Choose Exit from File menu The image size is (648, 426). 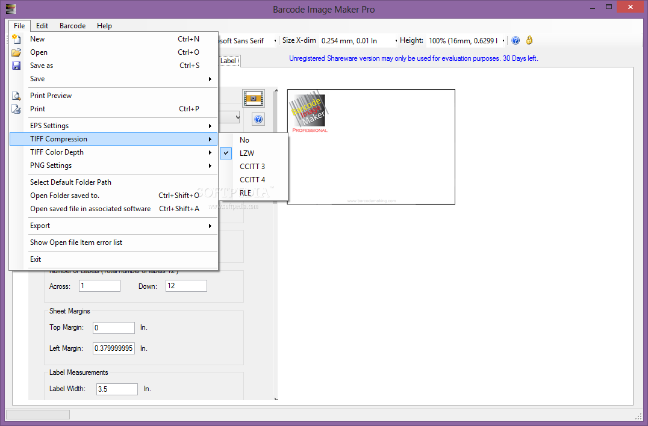[114, 260]
